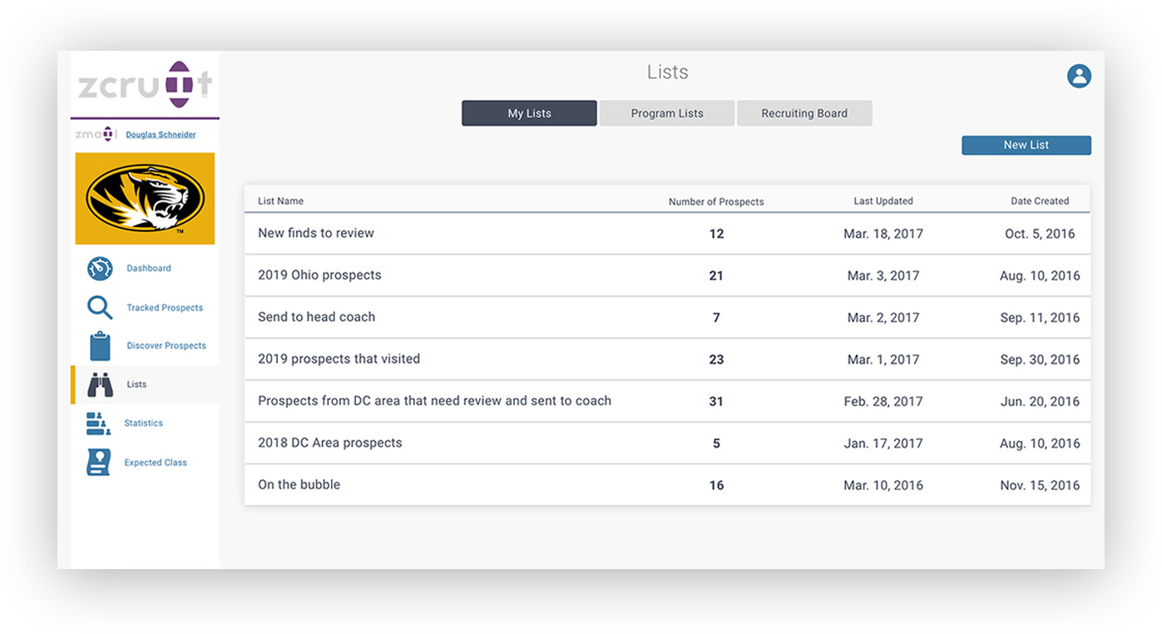Click last updated date Feb. 28, 2017
1162x634 pixels.
[883, 401]
